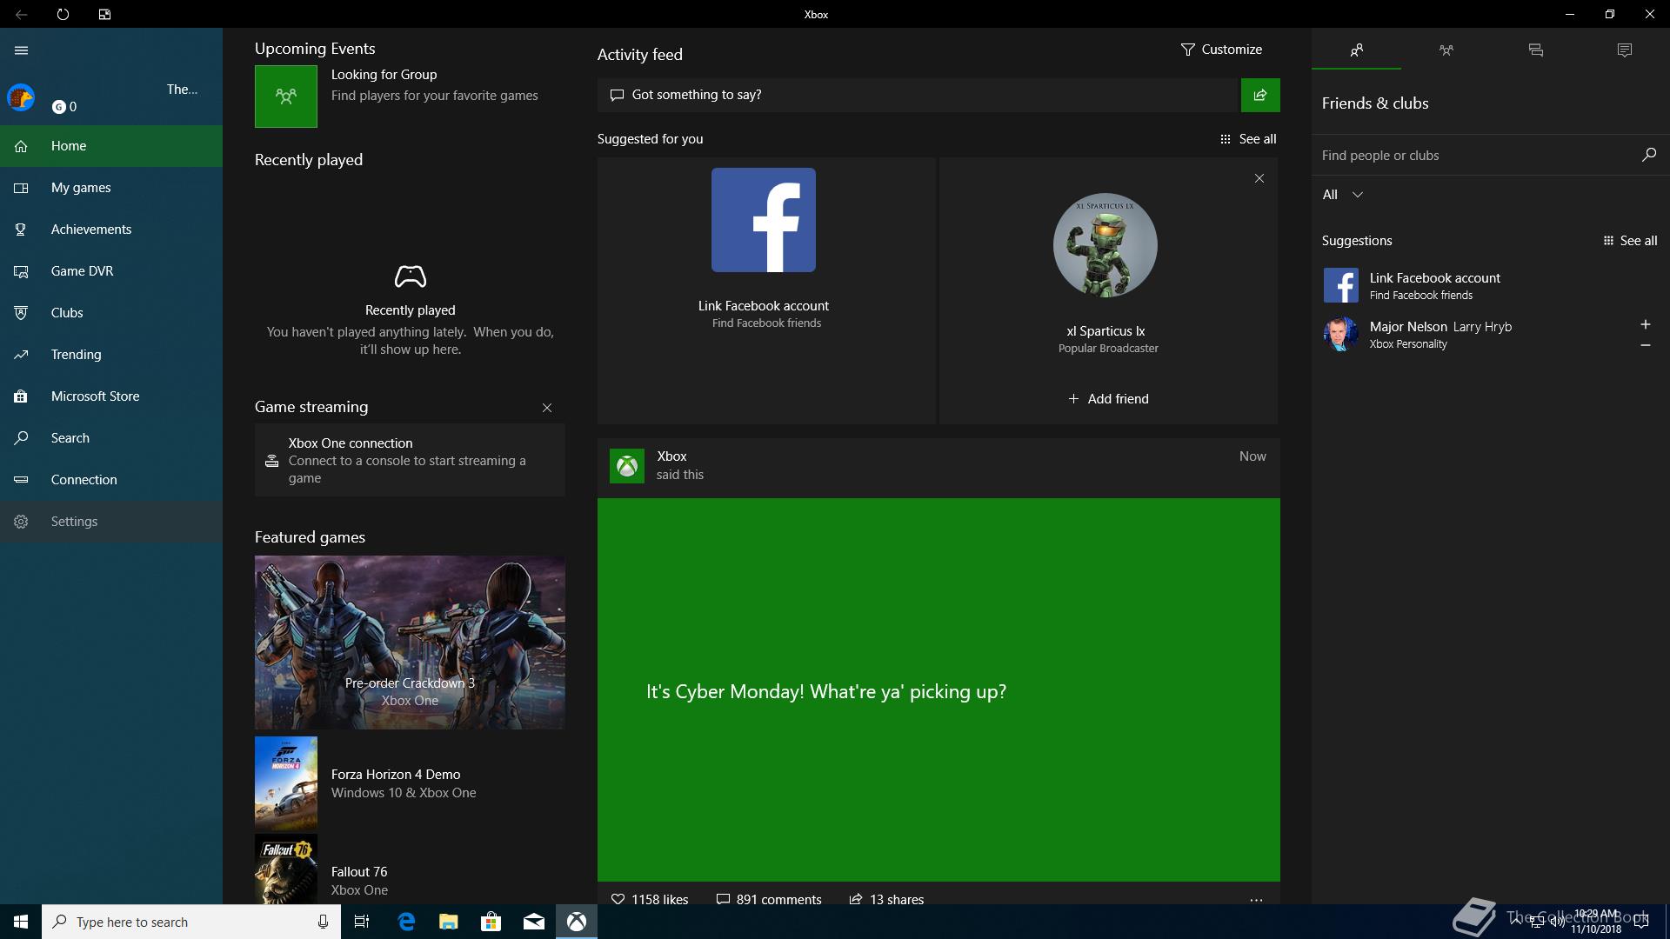Click xl Sparticus lx avatar
This screenshot has width=1670, height=939.
(x=1106, y=245)
